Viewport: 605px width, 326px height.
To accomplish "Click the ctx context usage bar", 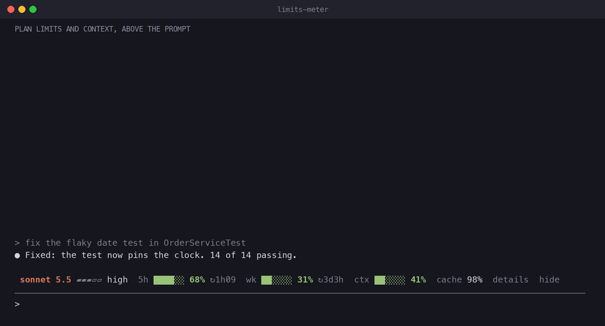I will pos(389,280).
